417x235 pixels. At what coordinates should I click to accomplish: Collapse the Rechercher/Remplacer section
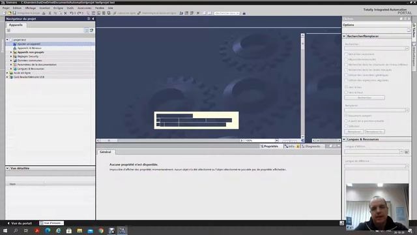coord(344,36)
